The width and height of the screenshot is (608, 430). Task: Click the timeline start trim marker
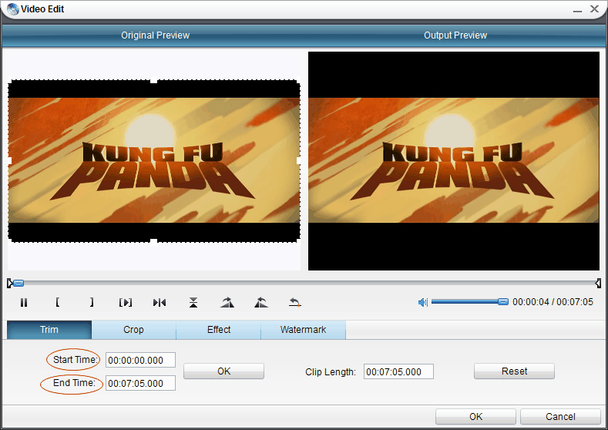(x=9, y=284)
